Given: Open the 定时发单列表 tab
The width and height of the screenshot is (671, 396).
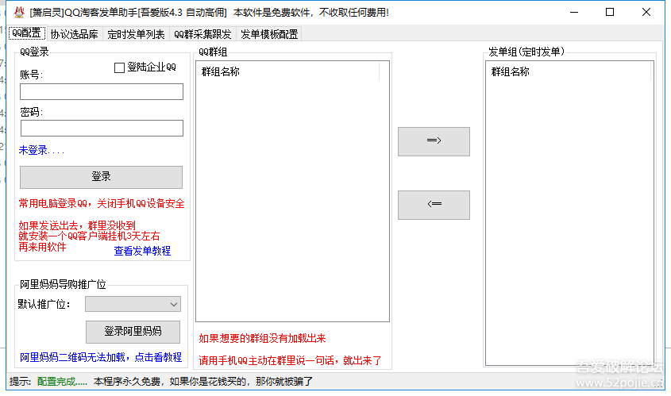Looking at the screenshot, I should 136,34.
